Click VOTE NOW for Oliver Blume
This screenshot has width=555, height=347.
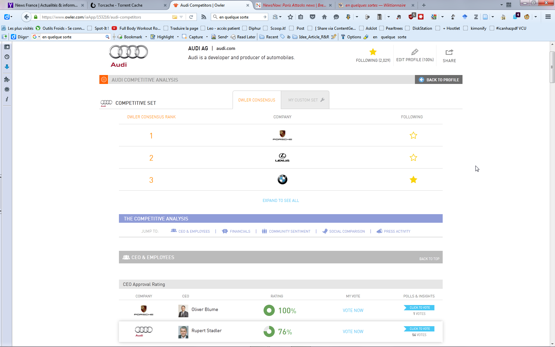coord(353,310)
